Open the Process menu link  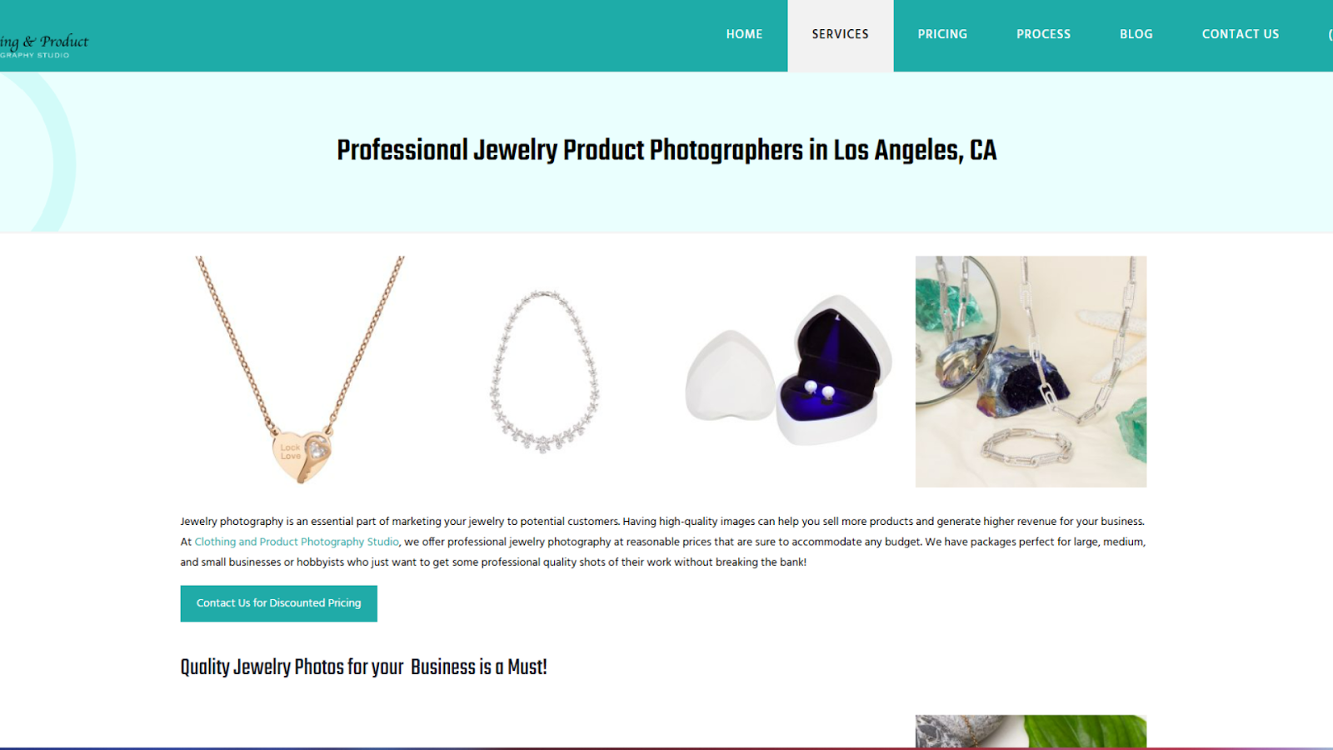tap(1043, 34)
